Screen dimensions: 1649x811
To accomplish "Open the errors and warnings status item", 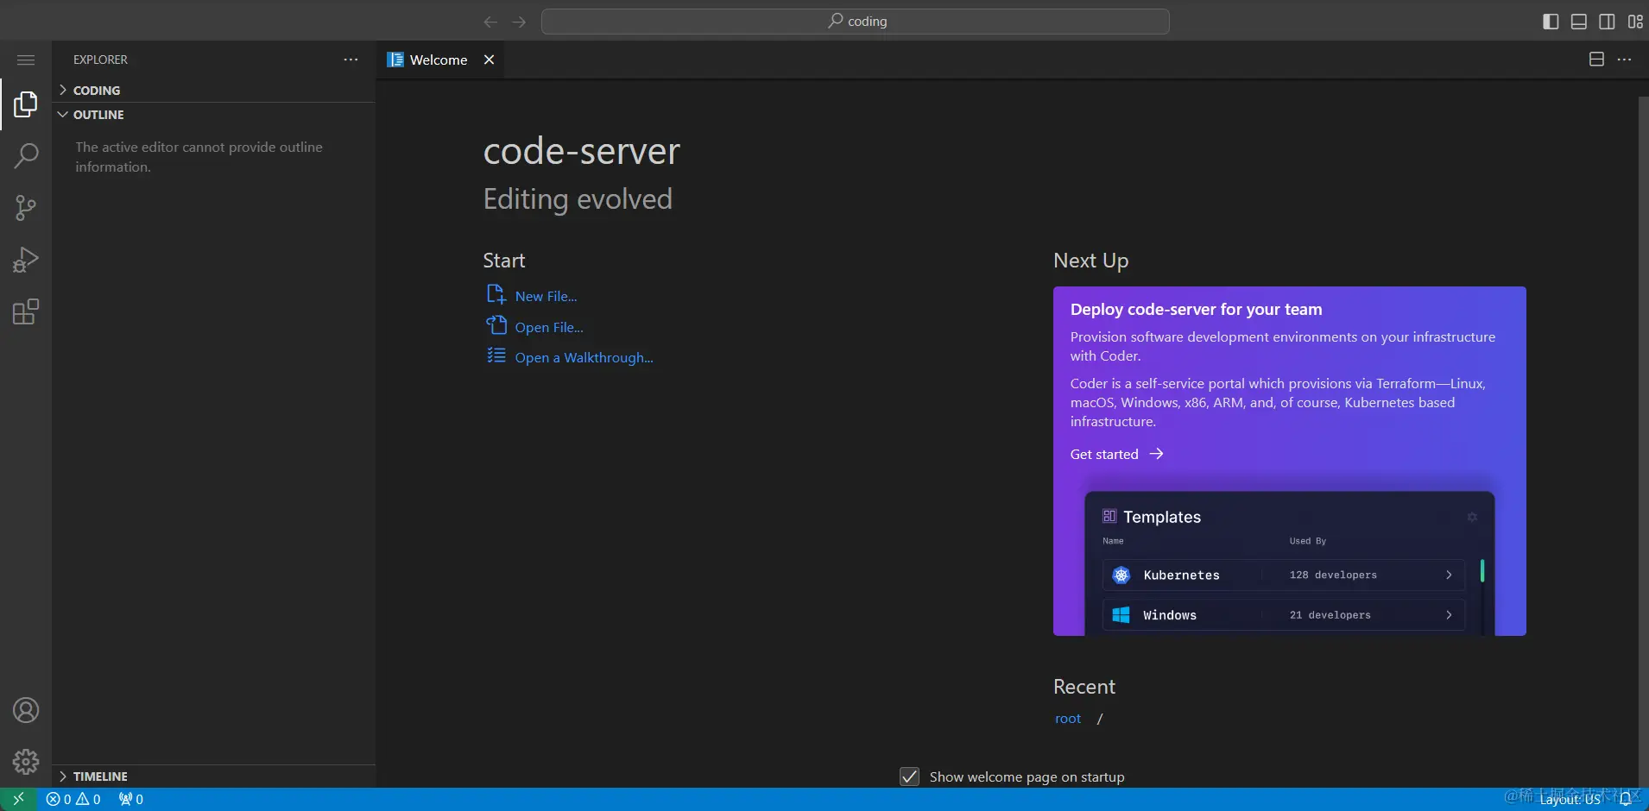I will pyautogui.click(x=73, y=799).
